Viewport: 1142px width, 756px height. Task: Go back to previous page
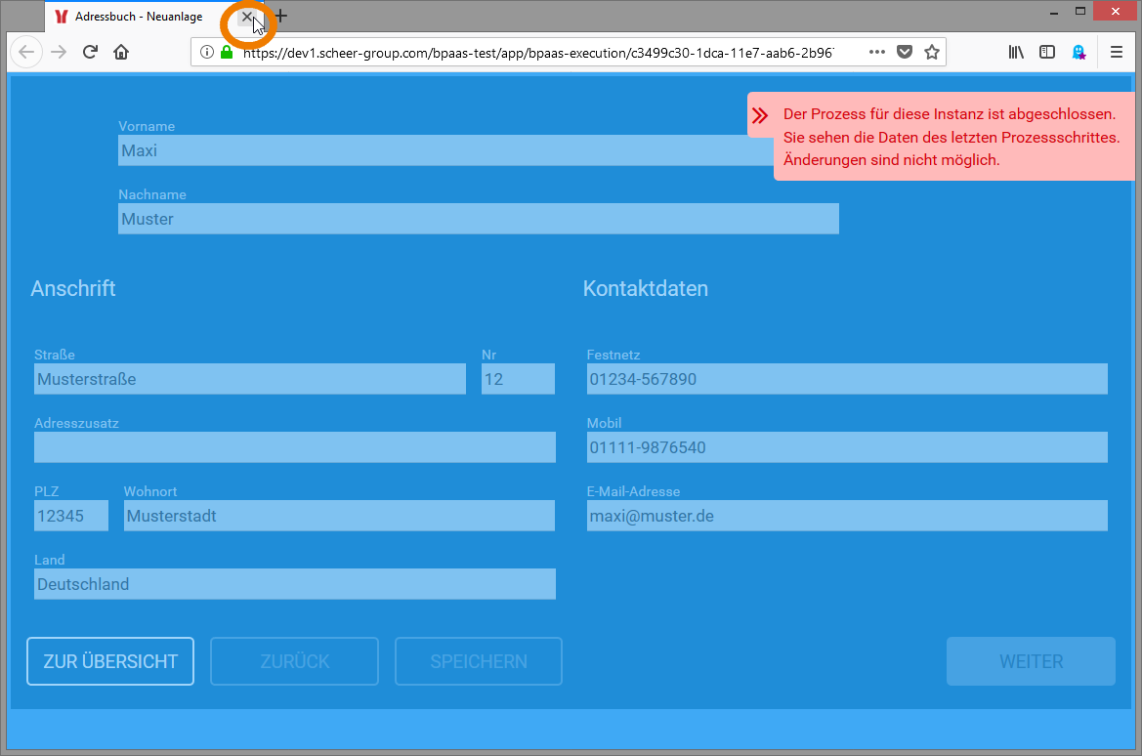[26, 53]
